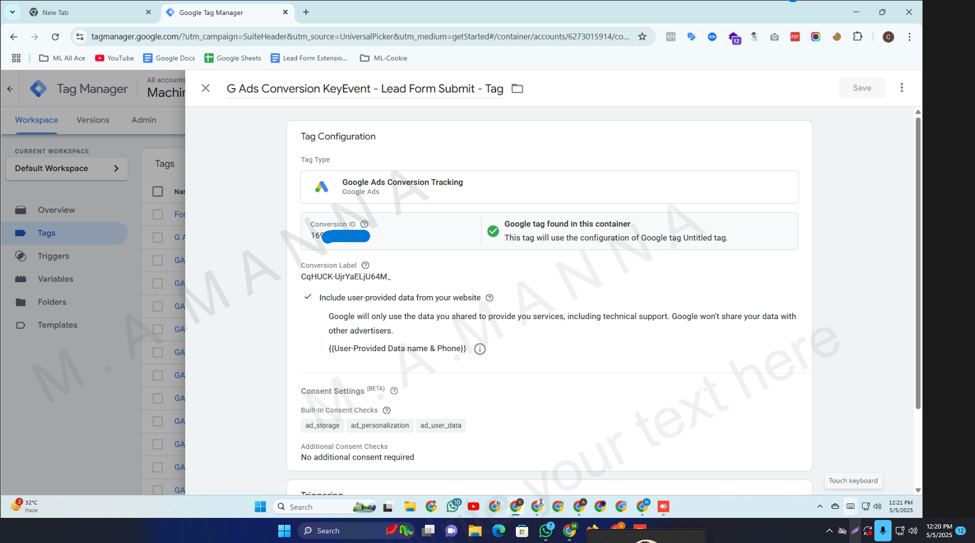Image resolution: width=975 pixels, height=543 pixels.
Task: Toggle the select-all checkbox in Tags header
Action: (x=157, y=191)
